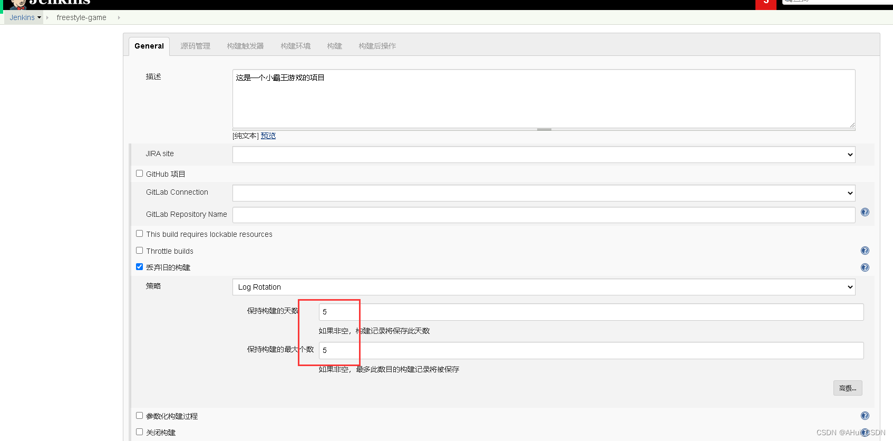The height and width of the screenshot is (441, 893).
Task: Switch to the 源码管理 tab
Action: pyautogui.click(x=196, y=46)
